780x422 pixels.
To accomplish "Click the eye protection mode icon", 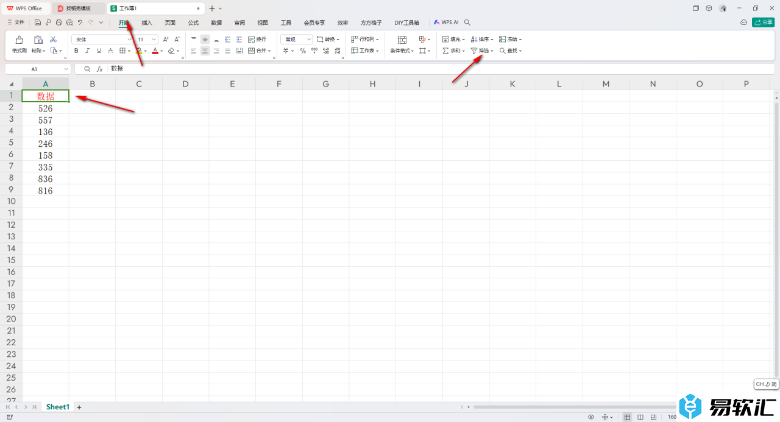I will (x=591, y=417).
